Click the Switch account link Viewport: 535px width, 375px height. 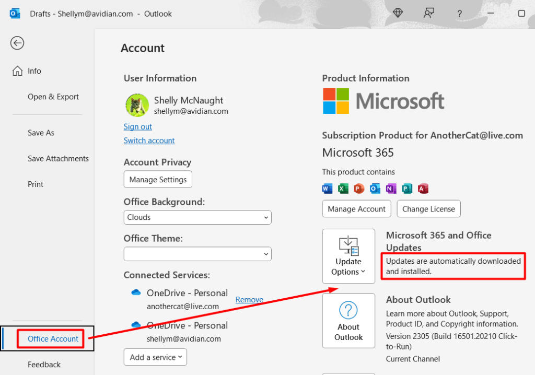click(x=149, y=140)
